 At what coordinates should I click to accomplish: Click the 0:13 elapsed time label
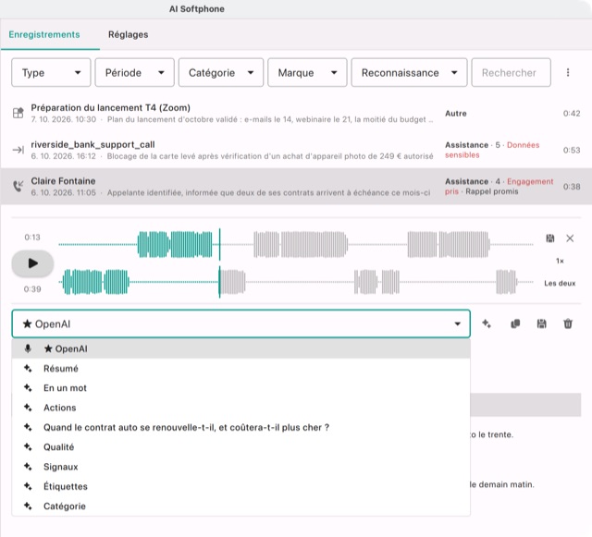pyautogui.click(x=32, y=237)
